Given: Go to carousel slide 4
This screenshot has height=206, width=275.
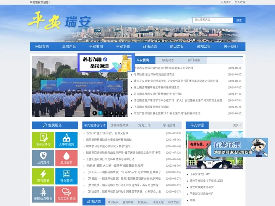Looking at the screenshot, I should (111, 113).
